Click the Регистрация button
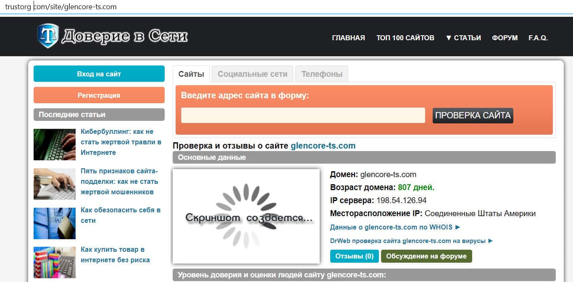 click(x=99, y=95)
